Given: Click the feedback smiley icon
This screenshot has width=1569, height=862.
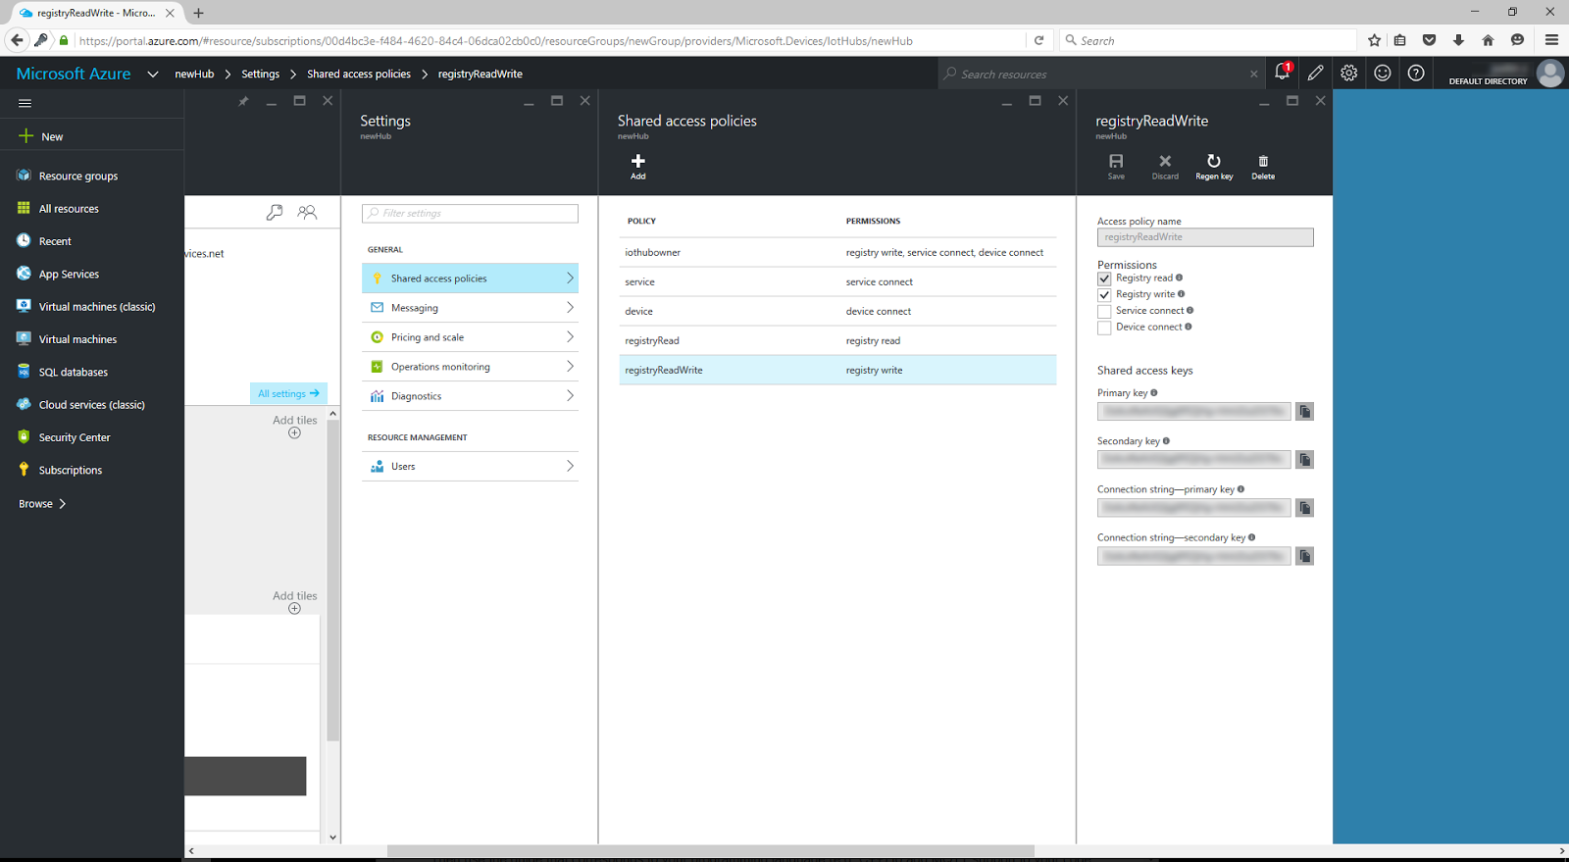Looking at the screenshot, I should click(1383, 73).
